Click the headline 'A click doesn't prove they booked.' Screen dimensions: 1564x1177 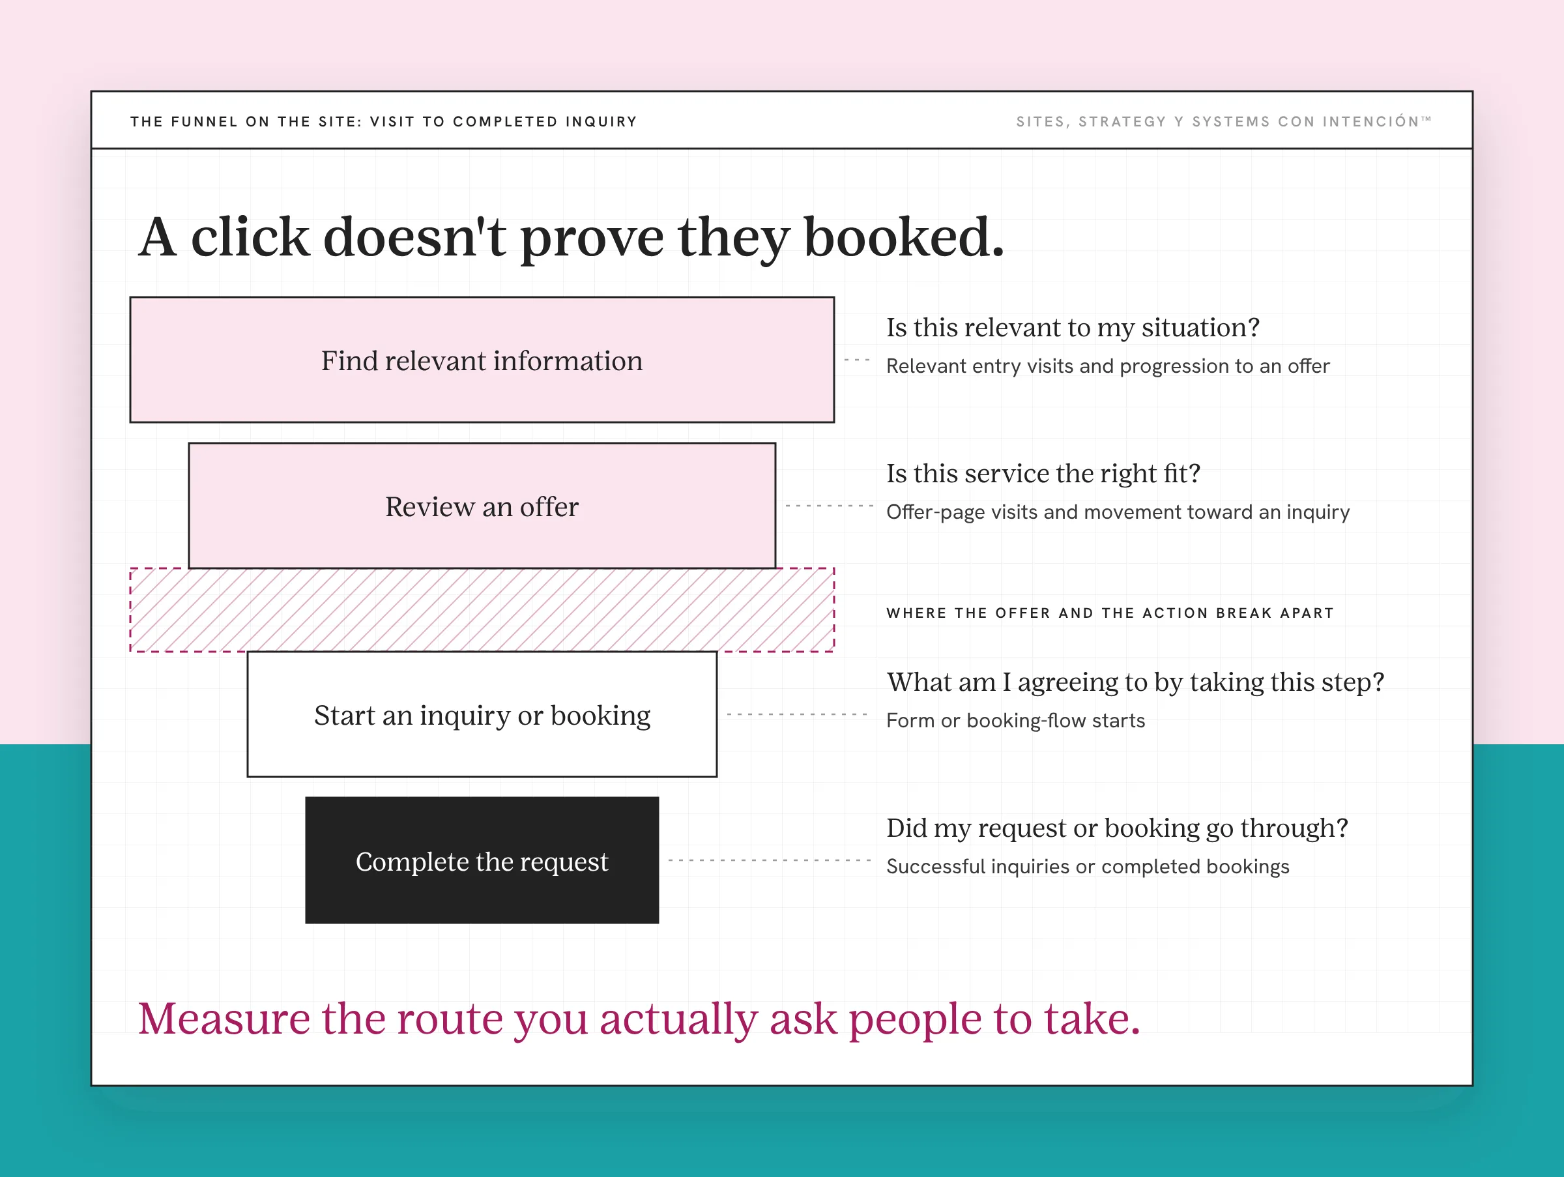pos(572,239)
